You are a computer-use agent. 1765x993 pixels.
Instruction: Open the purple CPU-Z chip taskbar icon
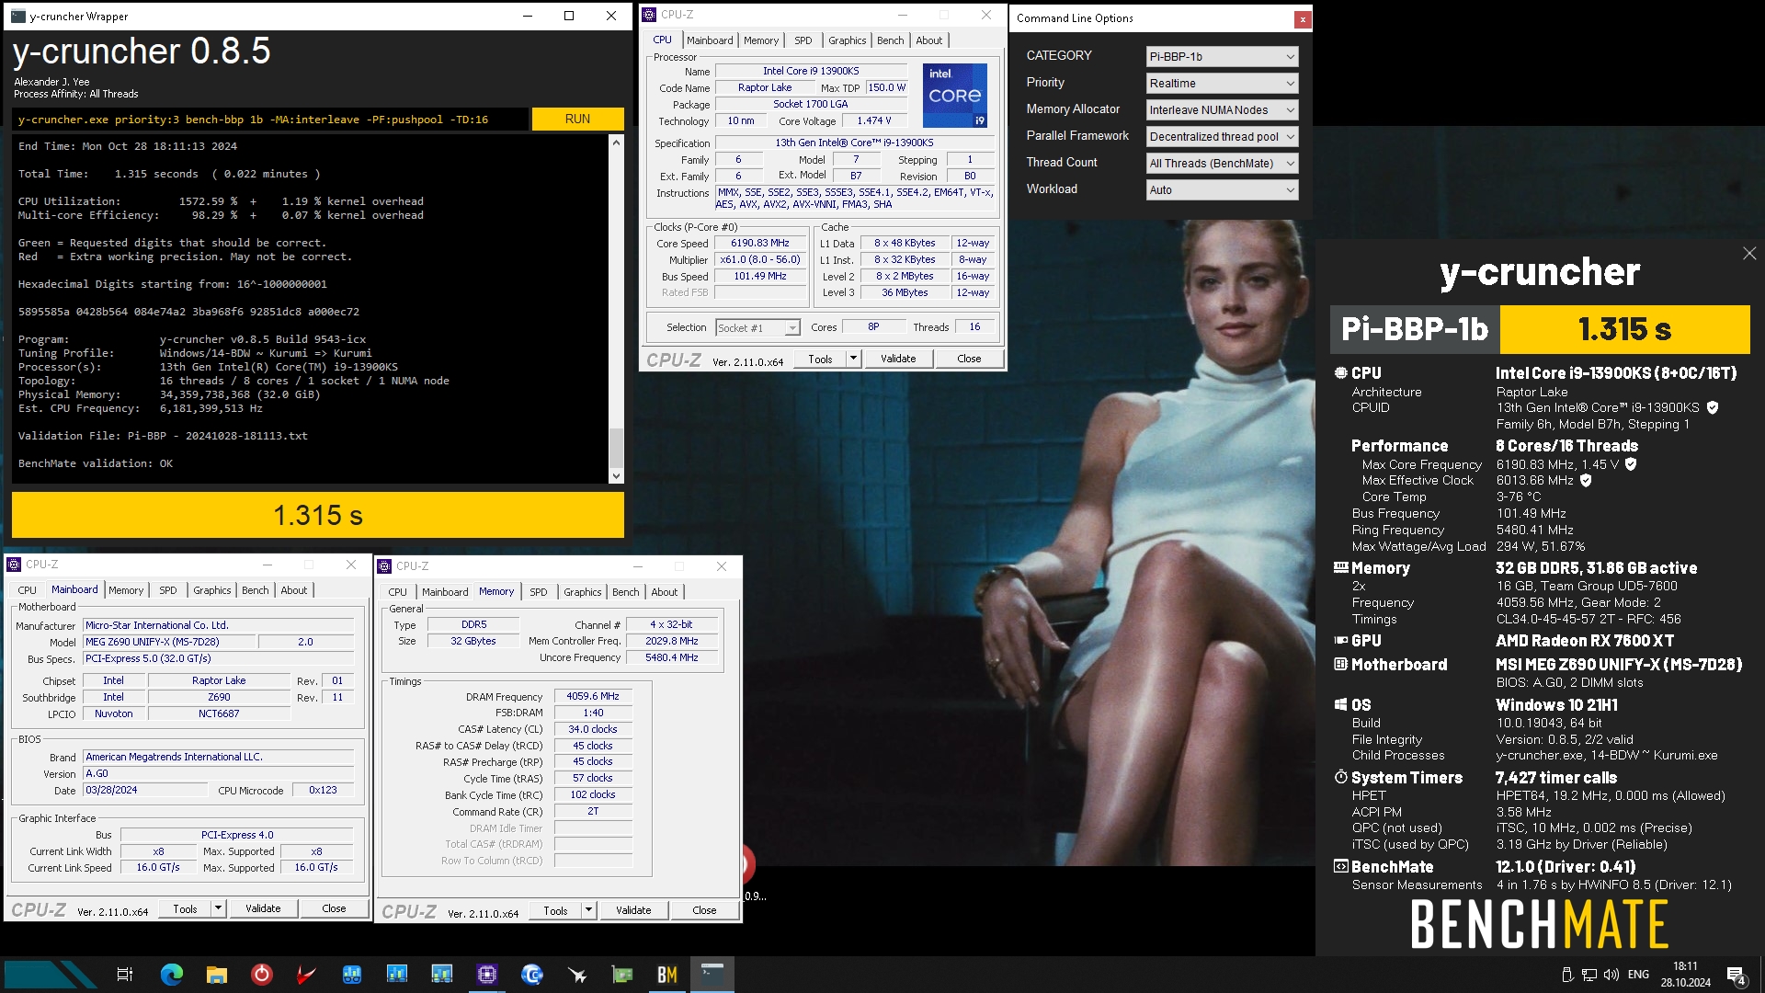(487, 975)
